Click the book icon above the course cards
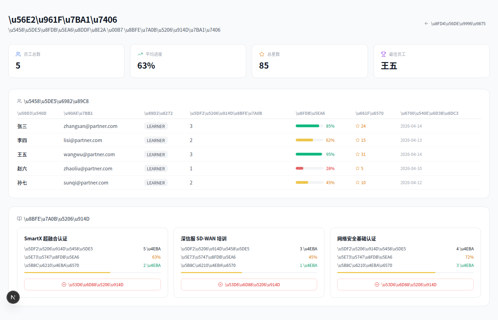Image resolution: width=498 pixels, height=320 pixels. (19, 219)
